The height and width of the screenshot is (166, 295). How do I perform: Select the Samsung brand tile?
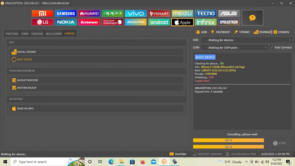(x=66, y=13)
